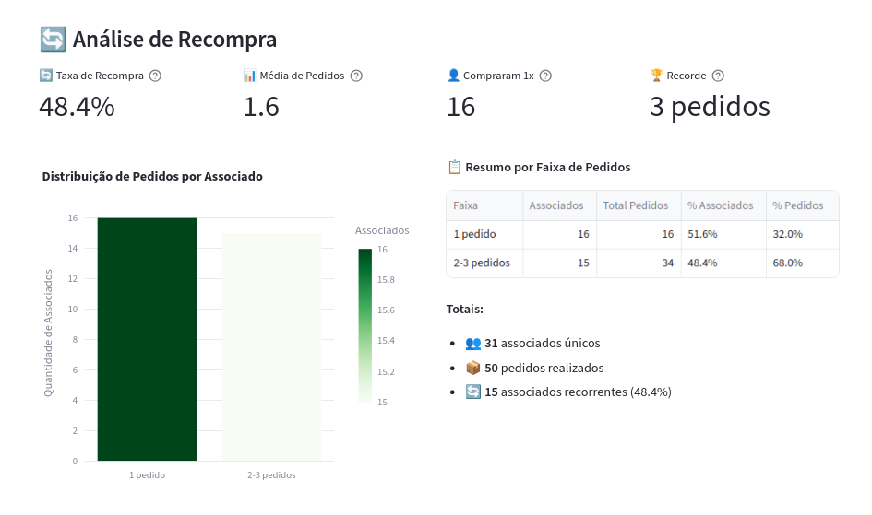The image size is (872, 515).
Task: Click the clipboard icon by Resumo heading
Action: point(454,167)
